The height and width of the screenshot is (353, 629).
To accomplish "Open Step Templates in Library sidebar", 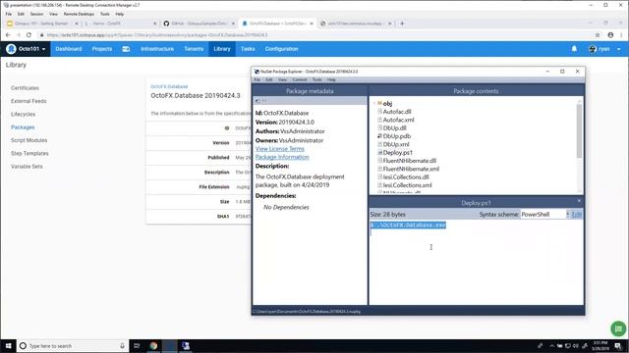I will click(x=29, y=153).
